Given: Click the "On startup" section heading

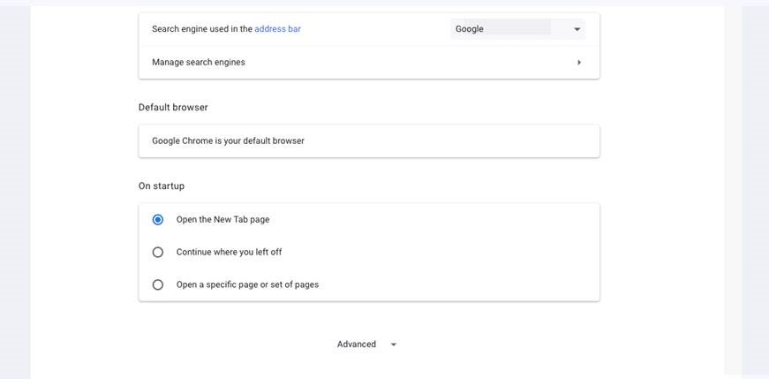Looking at the screenshot, I should 162,186.
